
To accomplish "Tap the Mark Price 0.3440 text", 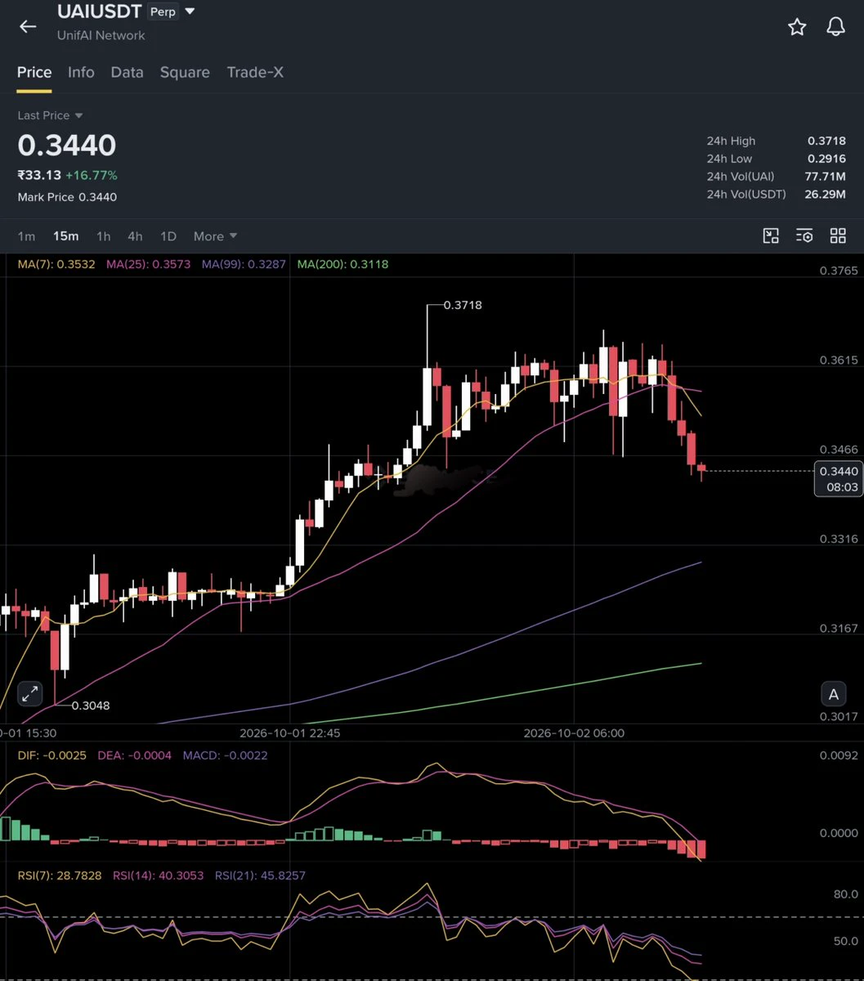I will pyautogui.click(x=67, y=197).
